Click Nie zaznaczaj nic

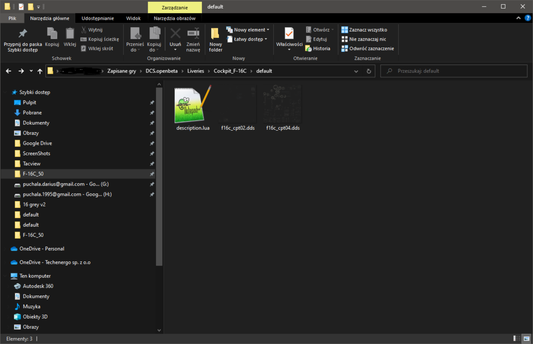pos(364,39)
